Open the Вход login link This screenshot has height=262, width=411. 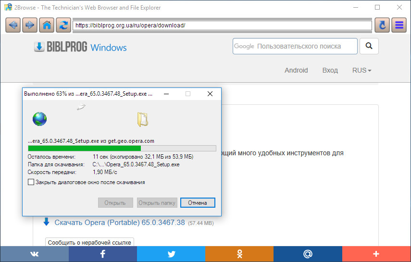click(330, 70)
